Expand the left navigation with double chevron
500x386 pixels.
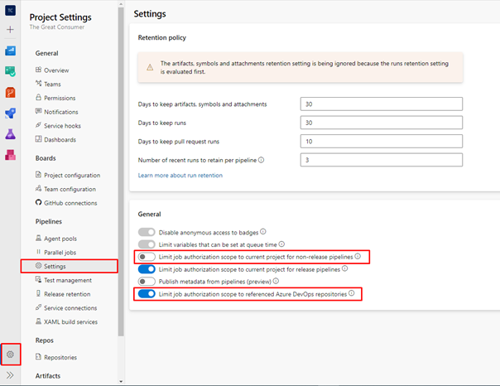point(11,375)
